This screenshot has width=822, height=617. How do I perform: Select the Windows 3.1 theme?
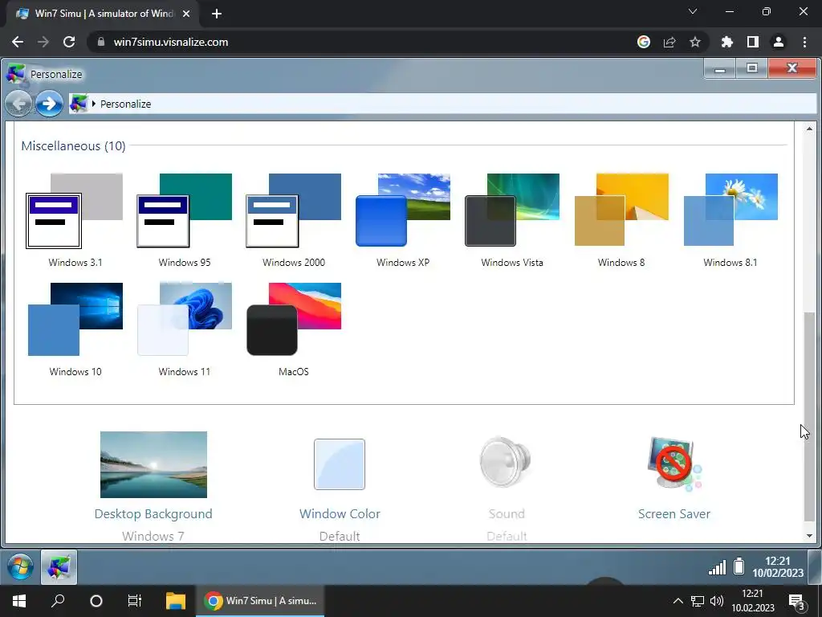tap(75, 220)
